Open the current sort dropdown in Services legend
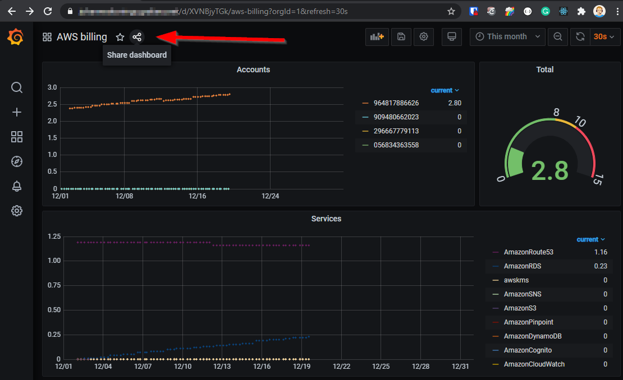The height and width of the screenshot is (380, 623). [590, 239]
